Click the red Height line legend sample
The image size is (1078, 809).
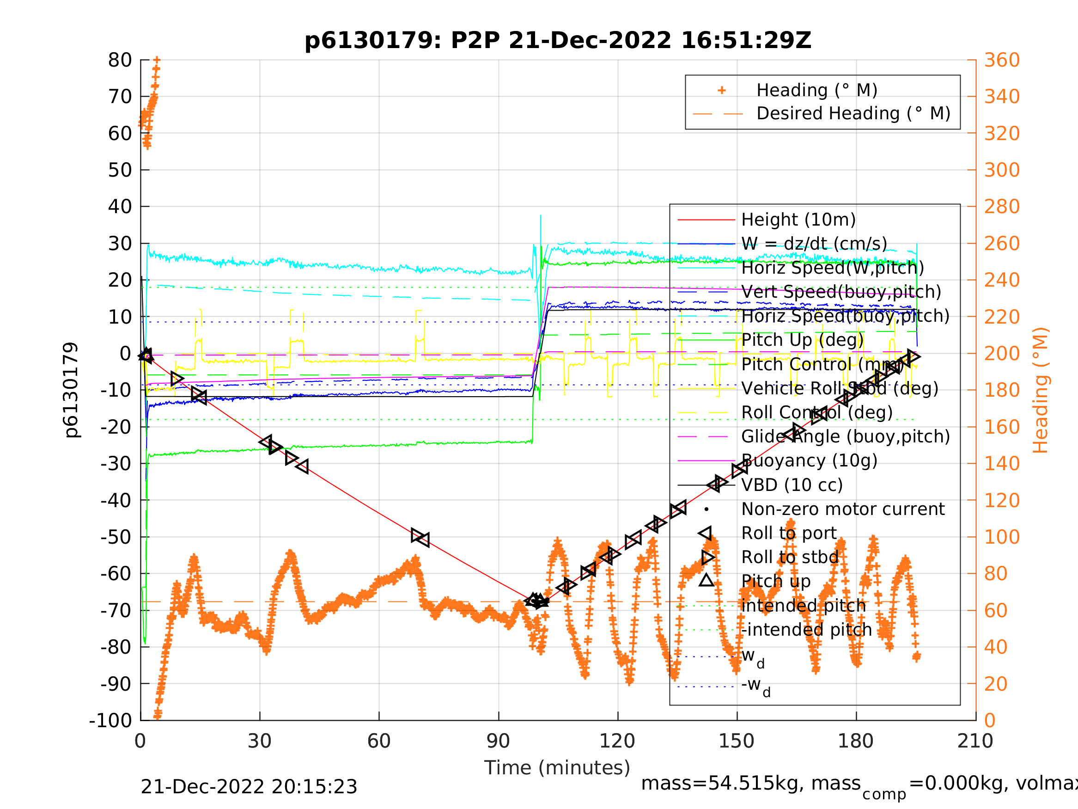[706, 220]
